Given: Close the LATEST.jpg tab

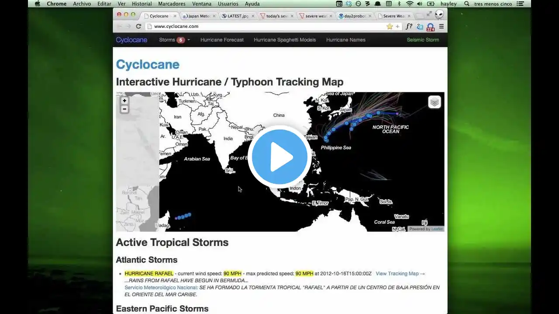Looking at the screenshot, I should pos(253,16).
